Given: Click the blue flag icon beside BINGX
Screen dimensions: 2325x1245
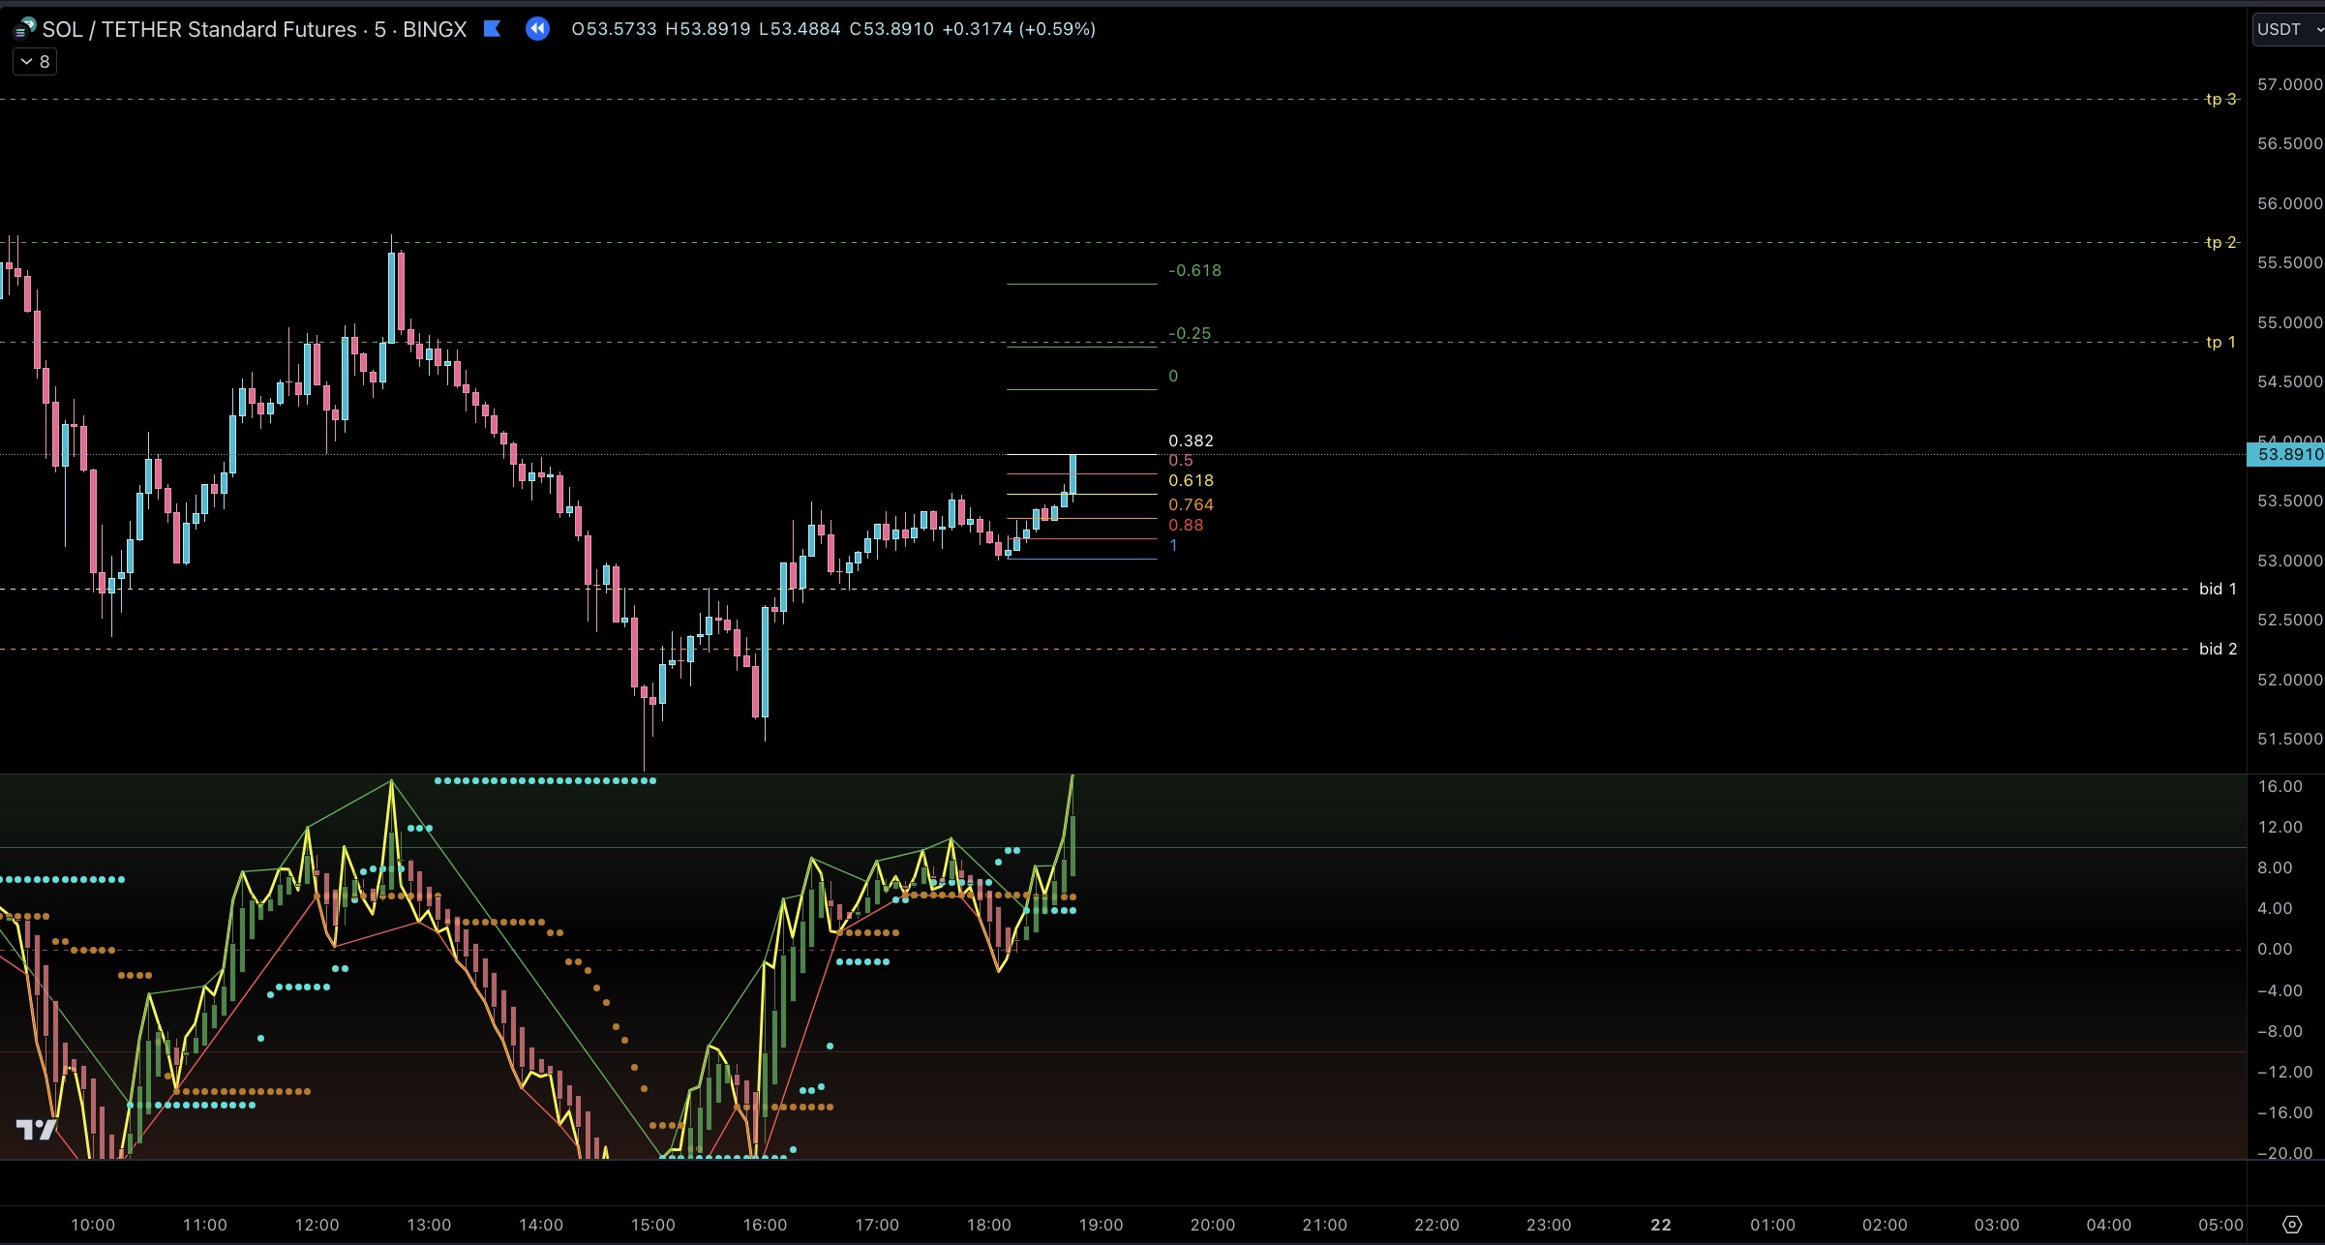Looking at the screenshot, I should pyautogui.click(x=492, y=29).
